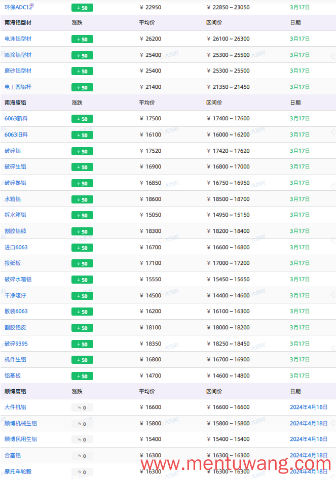Click the green down-50 badge for 电泳铝型材
The image size is (336, 479).
point(83,40)
